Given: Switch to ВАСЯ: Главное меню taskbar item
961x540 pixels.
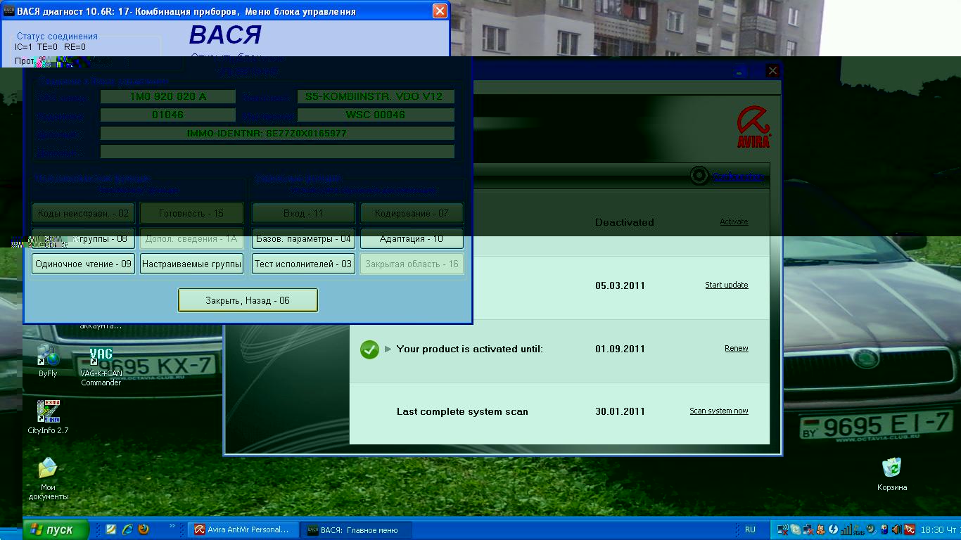Looking at the screenshot, I should [355, 529].
